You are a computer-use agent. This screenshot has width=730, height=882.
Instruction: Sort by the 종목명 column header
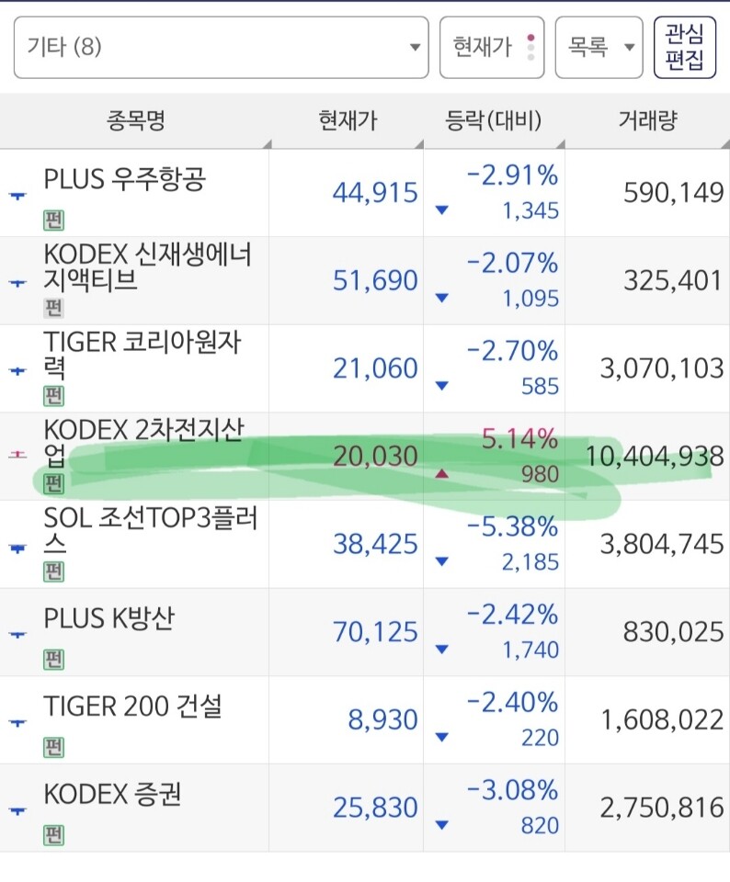pos(135,121)
